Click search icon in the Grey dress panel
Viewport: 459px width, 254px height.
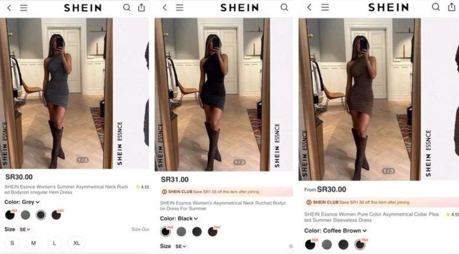pyautogui.click(x=127, y=7)
